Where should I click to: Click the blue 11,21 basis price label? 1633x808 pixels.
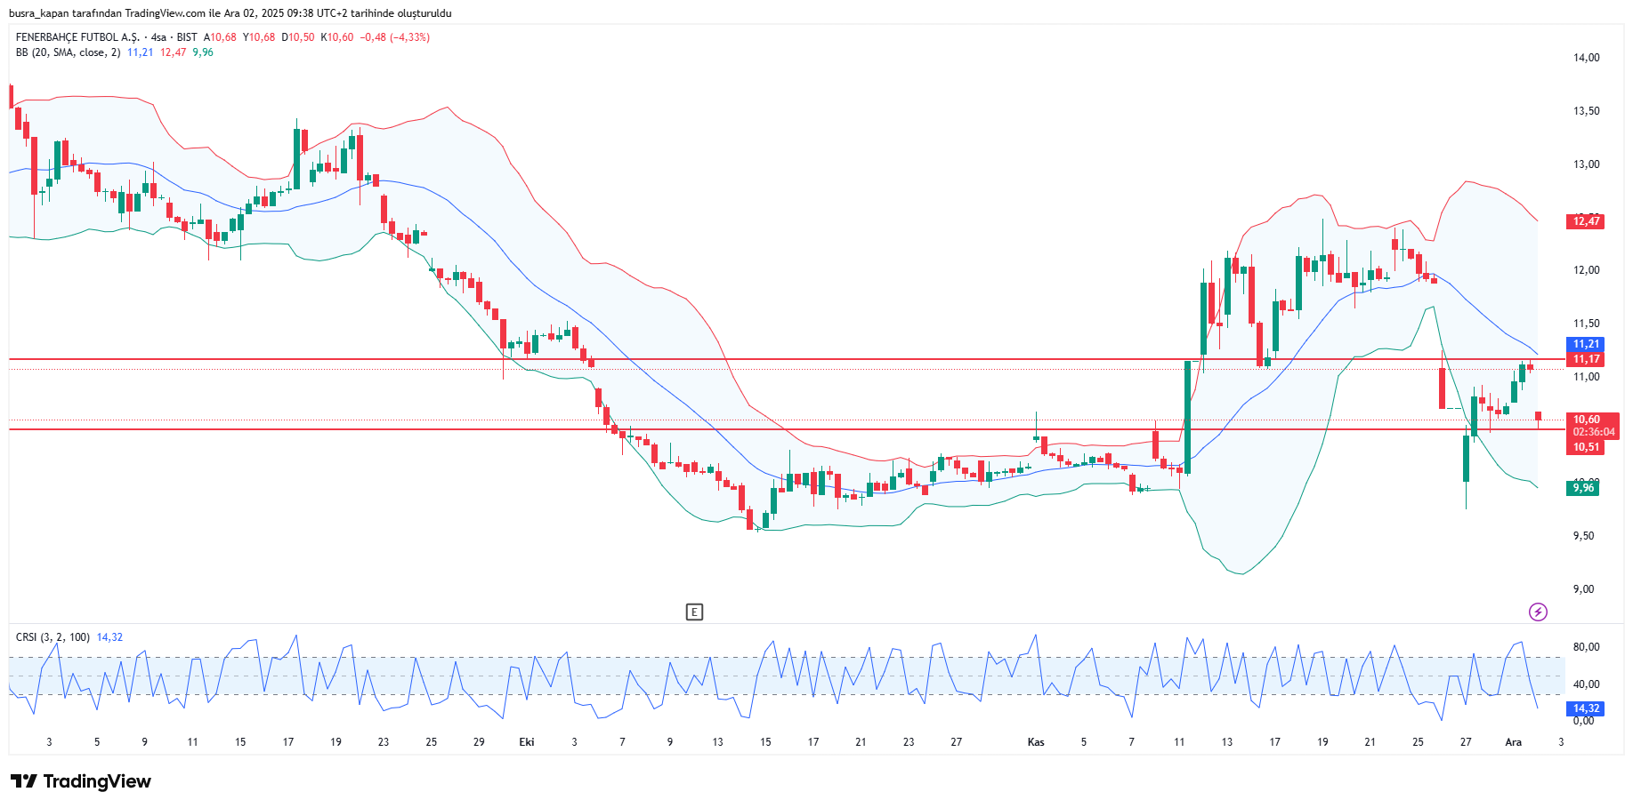click(1585, 344)
